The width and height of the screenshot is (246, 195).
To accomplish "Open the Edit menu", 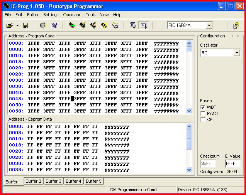I will (19, 15).
